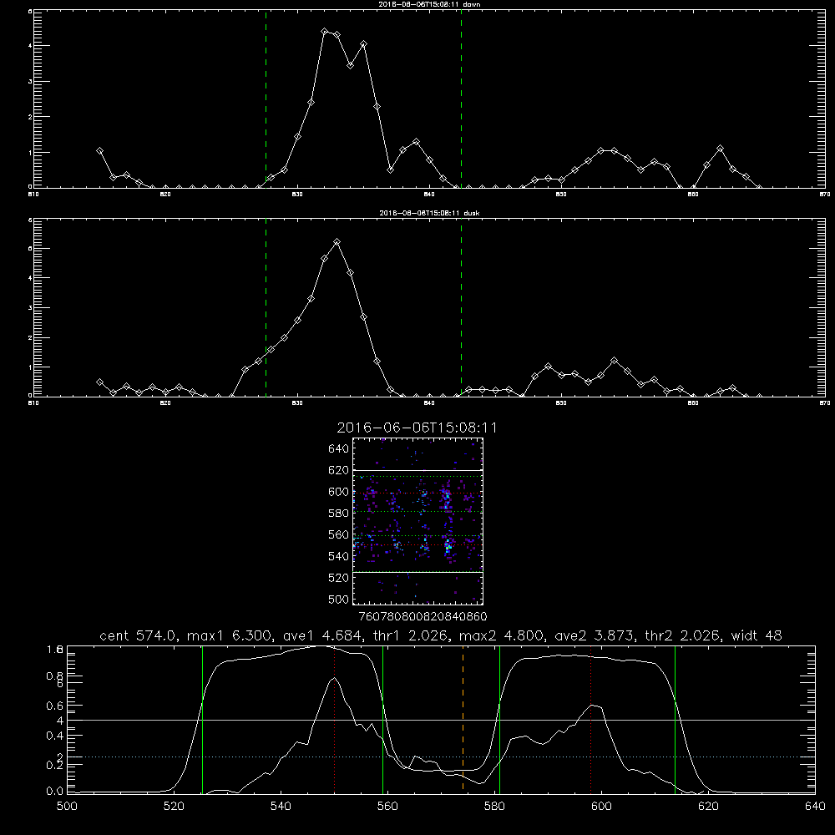The height and width of the screenshot is (835, 835).
Task: Click the right green dashed line in the dawn plot
Action: (461, 99)
